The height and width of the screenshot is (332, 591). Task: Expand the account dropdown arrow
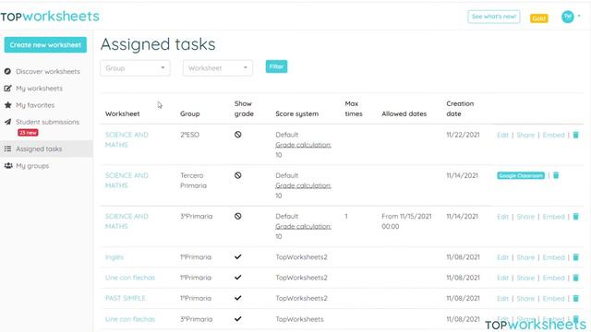click(x=579, y=17)
